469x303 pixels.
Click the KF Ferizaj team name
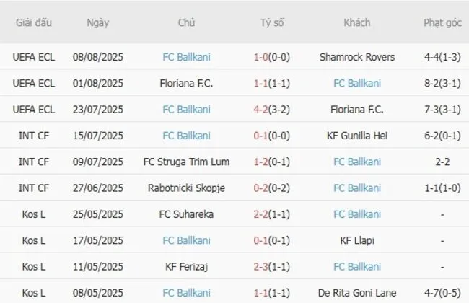tap(186, 267)
